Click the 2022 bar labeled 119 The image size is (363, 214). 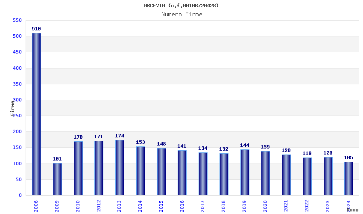tap(307, 176)
